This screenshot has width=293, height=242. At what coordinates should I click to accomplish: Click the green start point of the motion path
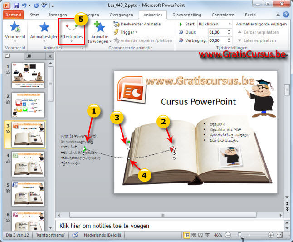84,149
